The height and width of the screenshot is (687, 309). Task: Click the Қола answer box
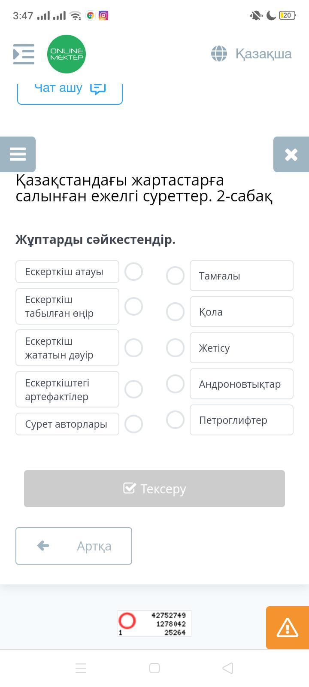tap(241, 312)
